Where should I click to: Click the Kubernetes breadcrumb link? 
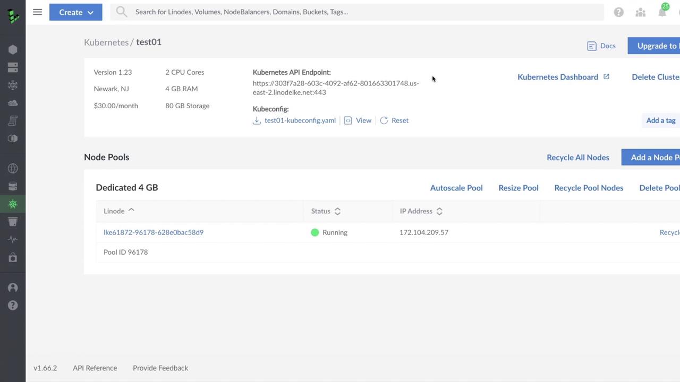(106, 42)
